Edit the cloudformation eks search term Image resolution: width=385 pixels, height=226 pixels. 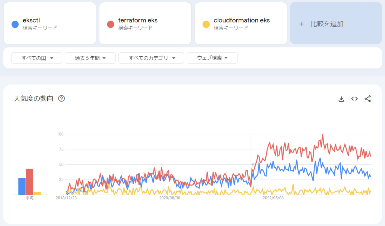tap(242, 20)
